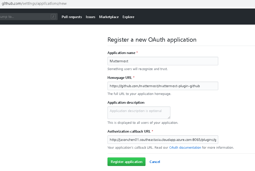
Task: Focus the Application name field containing Mattermost
Action: [163, 61]
